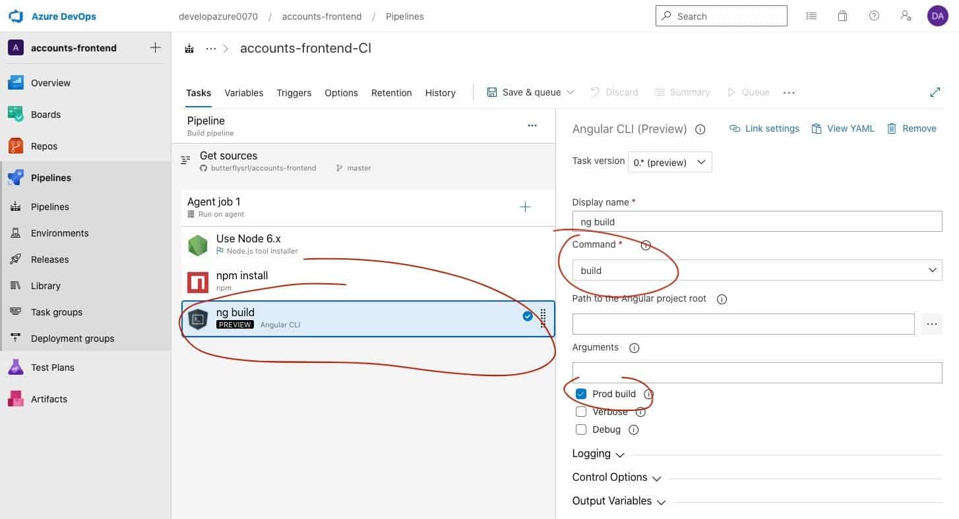Open Pipelines breadcrumb link in header

tap(405, 16)
